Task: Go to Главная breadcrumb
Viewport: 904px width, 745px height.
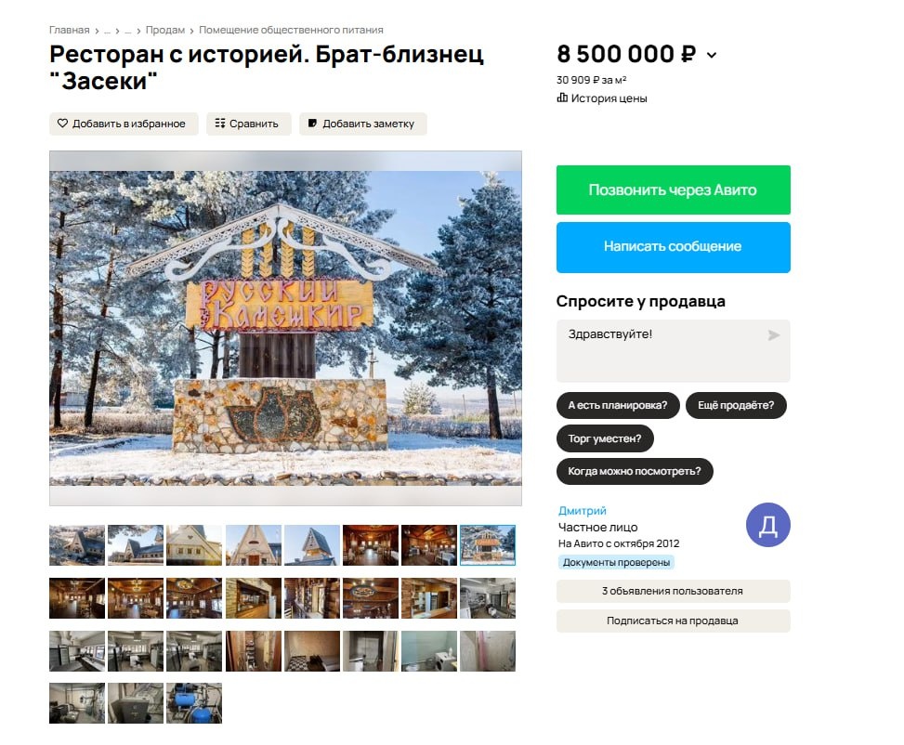Action: click(x=69, y=30)
